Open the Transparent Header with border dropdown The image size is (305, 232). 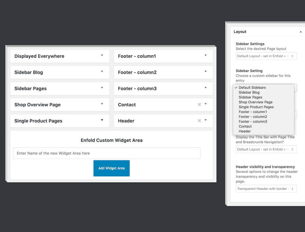coord(266,189)
